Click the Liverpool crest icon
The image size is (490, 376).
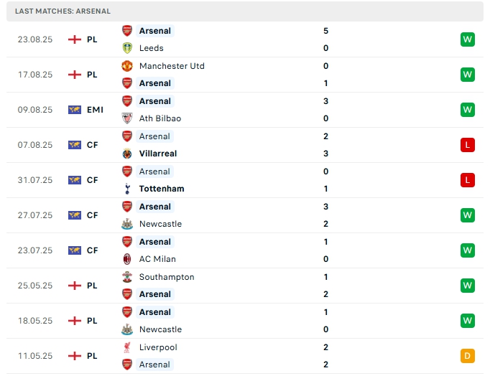(127, 347)
